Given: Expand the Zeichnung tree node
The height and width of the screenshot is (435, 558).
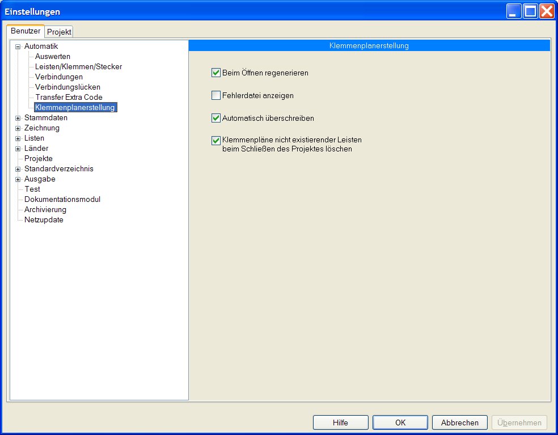Looking at the screenshot, I should coord(18,129).
